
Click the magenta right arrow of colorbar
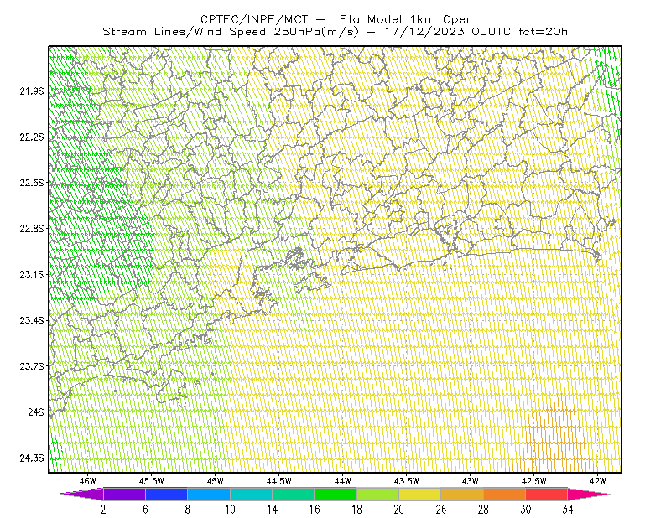[x=589, y=494]
